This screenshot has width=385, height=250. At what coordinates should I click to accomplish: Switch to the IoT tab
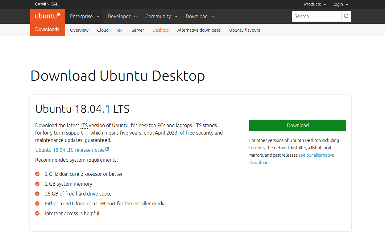[120, 30]
